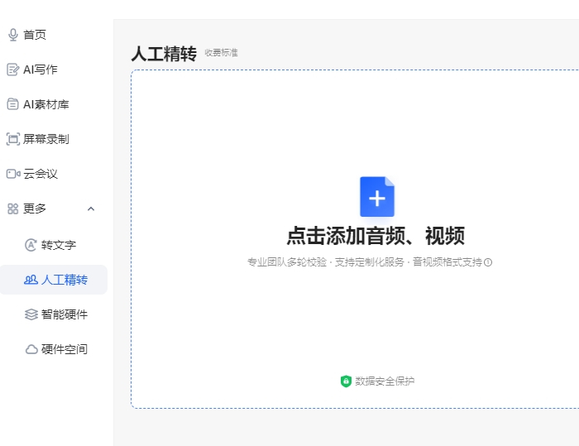Click the 点击添加音频、视频 upload text

point(376,236)
